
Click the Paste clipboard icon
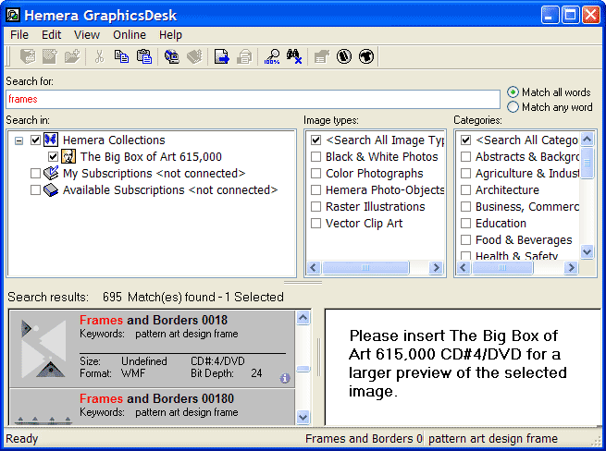[144, 56]
